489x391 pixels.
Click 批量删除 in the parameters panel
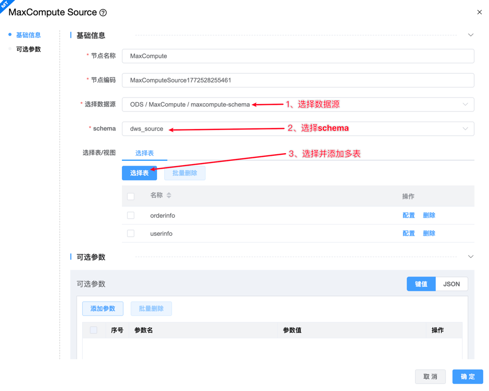coord(151,308)
